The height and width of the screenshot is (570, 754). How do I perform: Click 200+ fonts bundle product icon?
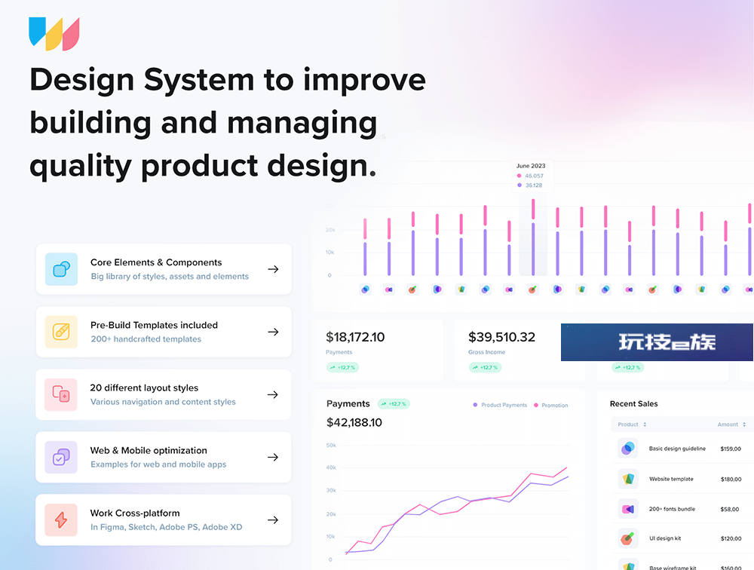click(x=627, y=509)
